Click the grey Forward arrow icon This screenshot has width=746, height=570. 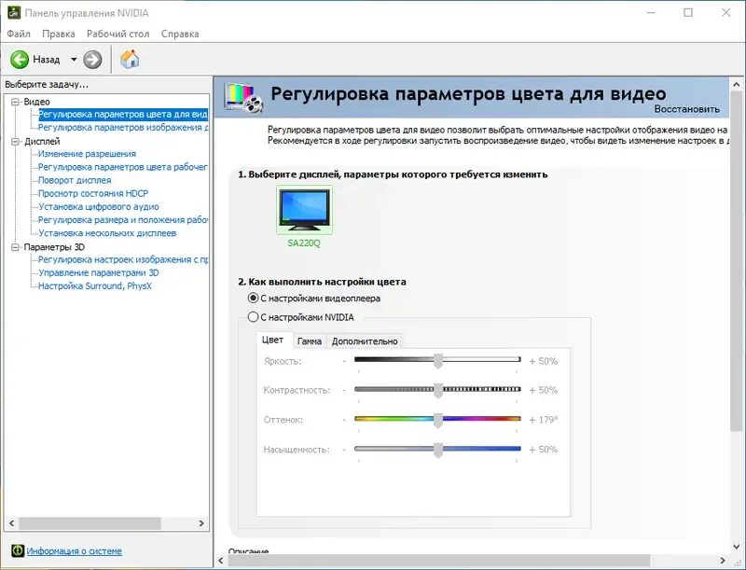pyautogui.click(x=92, y=60)
